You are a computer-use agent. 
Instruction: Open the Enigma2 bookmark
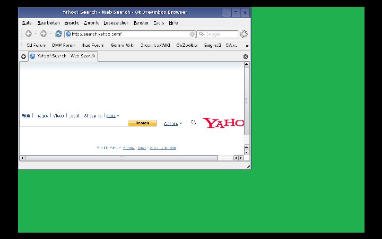212,45
